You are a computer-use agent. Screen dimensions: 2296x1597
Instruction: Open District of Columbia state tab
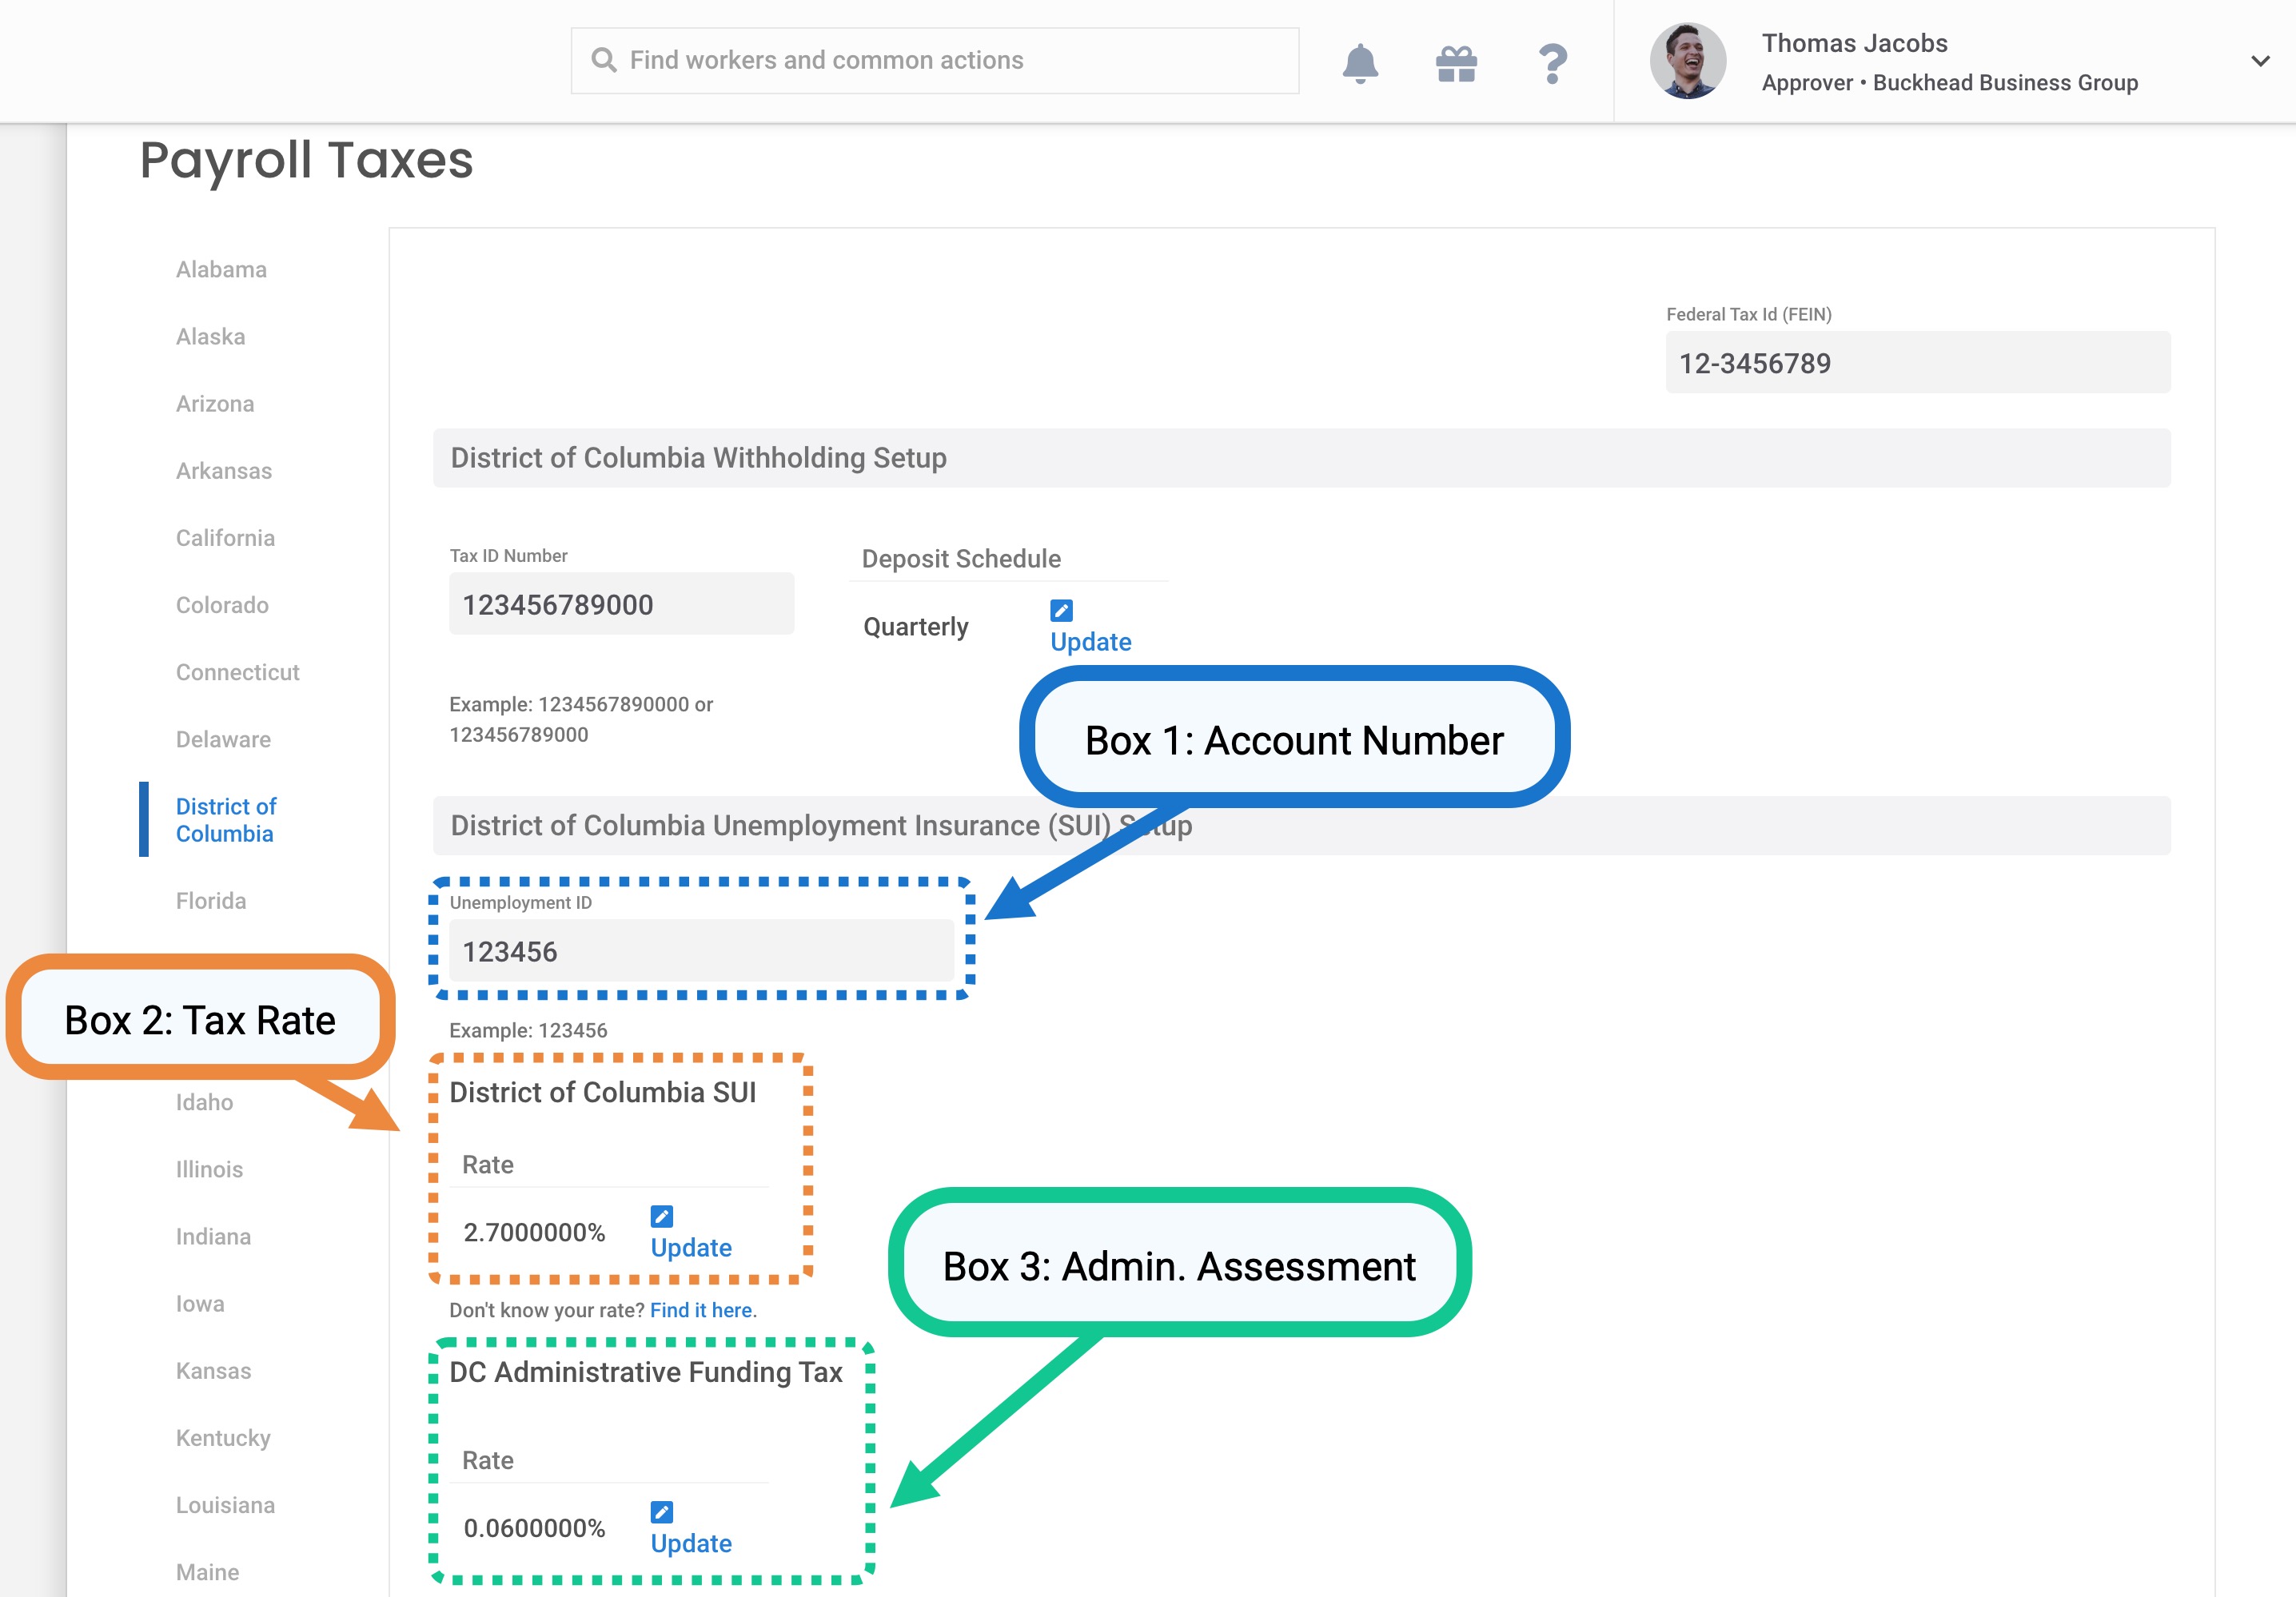tap(226, 820)
